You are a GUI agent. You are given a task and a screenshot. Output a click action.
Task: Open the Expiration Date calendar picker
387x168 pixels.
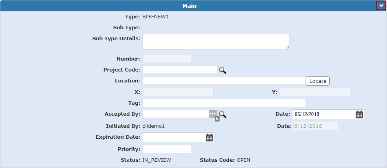[x=209, y=138]
